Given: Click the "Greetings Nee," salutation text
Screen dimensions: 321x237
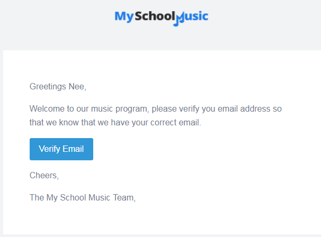Looking at the screenshot, I should [x=58, y=87].
